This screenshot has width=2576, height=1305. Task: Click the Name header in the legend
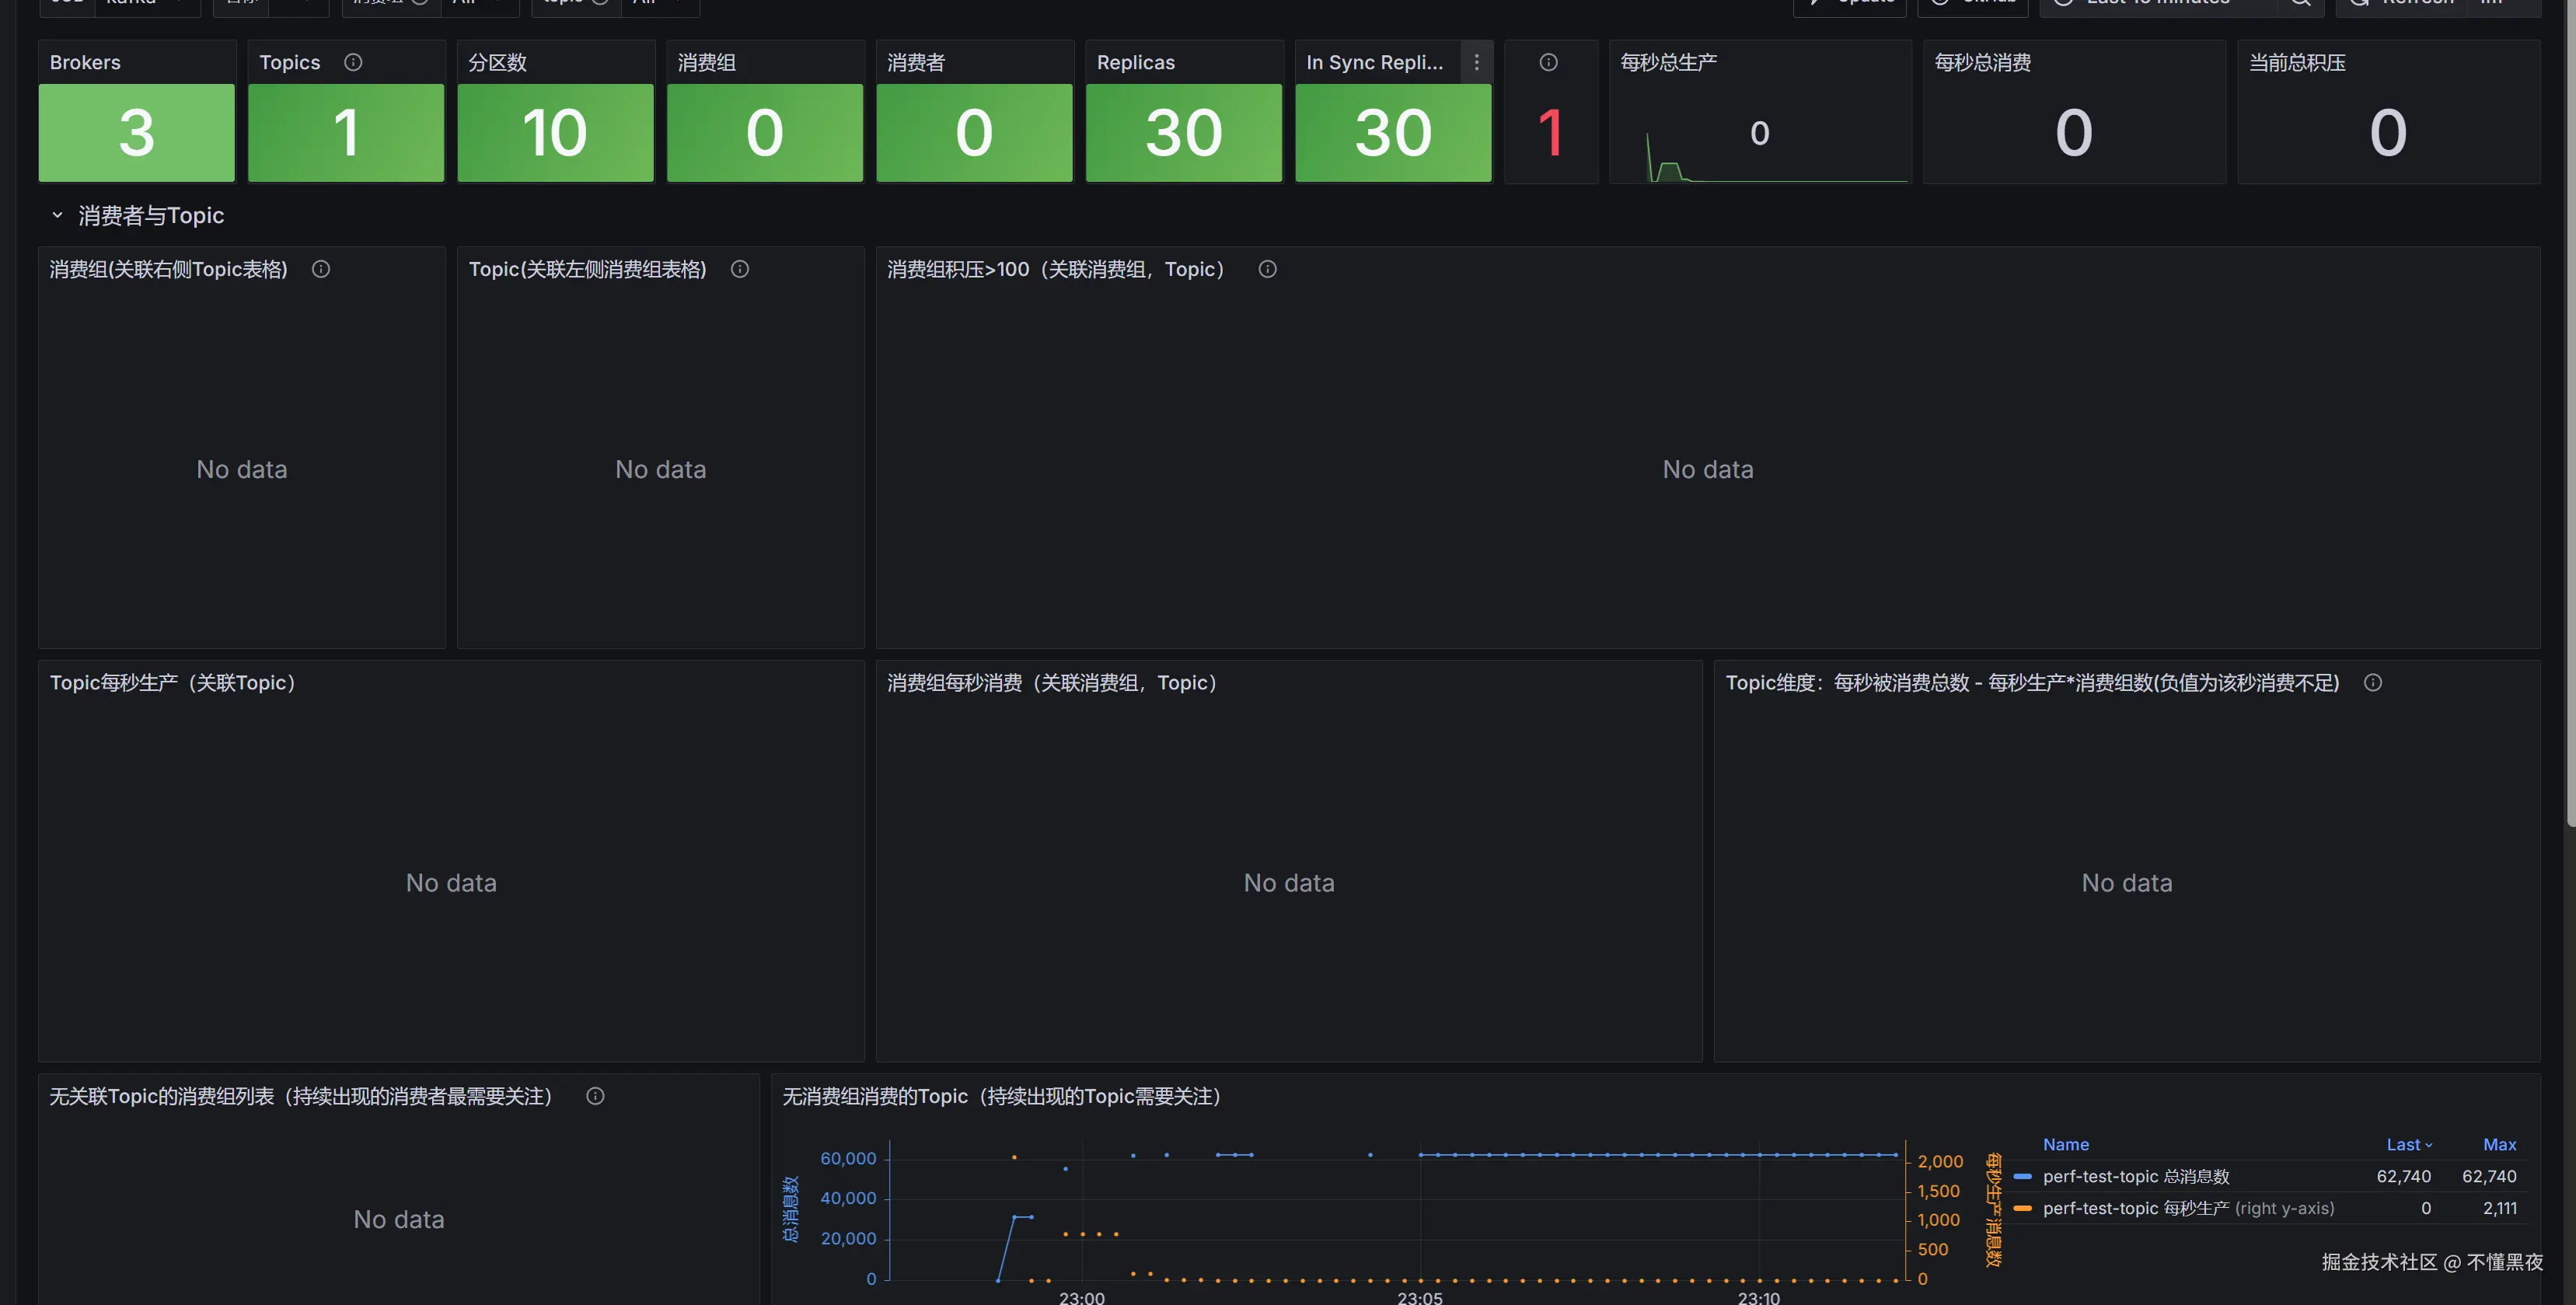(2065, 1144)
